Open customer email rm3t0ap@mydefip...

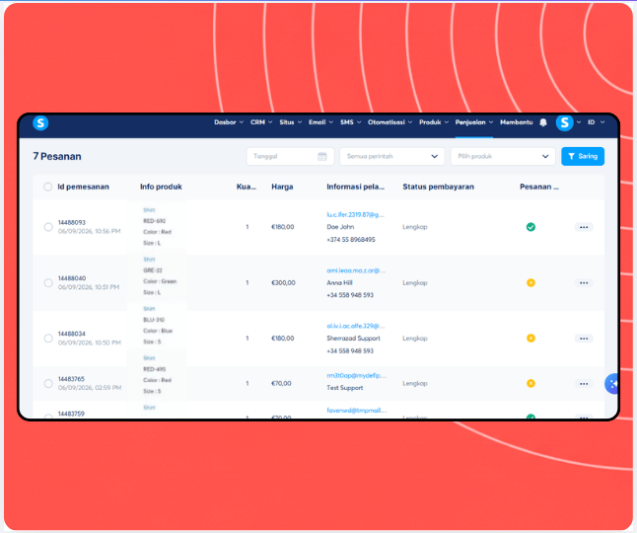point(356,376)
